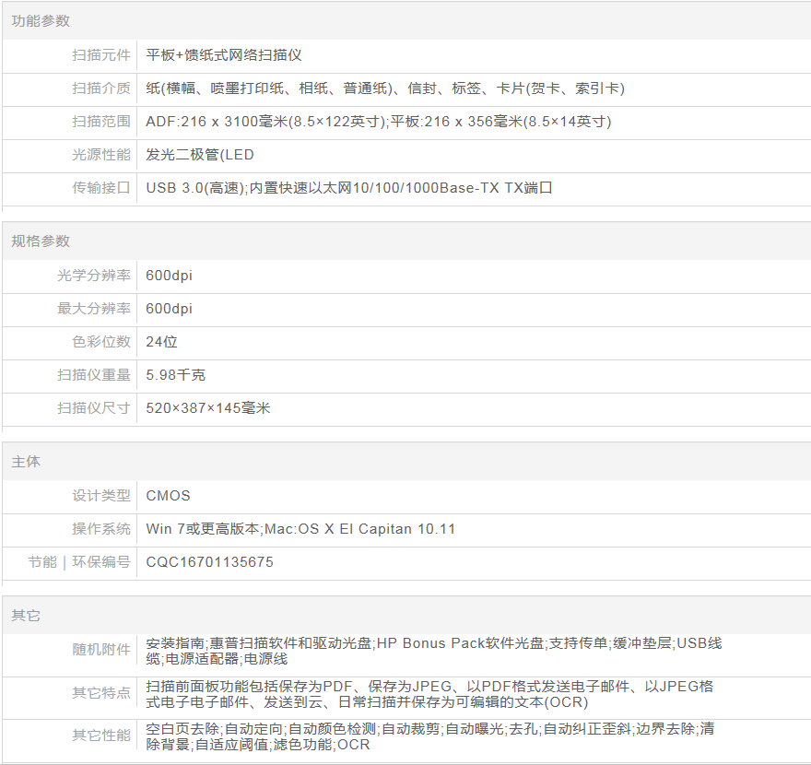Click the 随机附件 row label

tap(101, 650)
